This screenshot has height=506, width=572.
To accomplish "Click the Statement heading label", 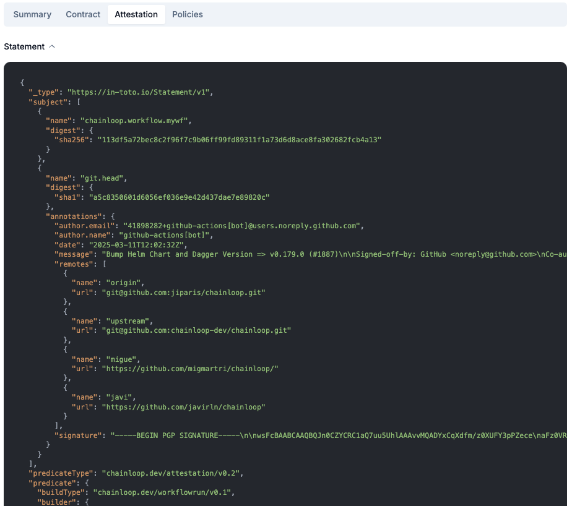I will pyautogui.click(x=24, y=46).
